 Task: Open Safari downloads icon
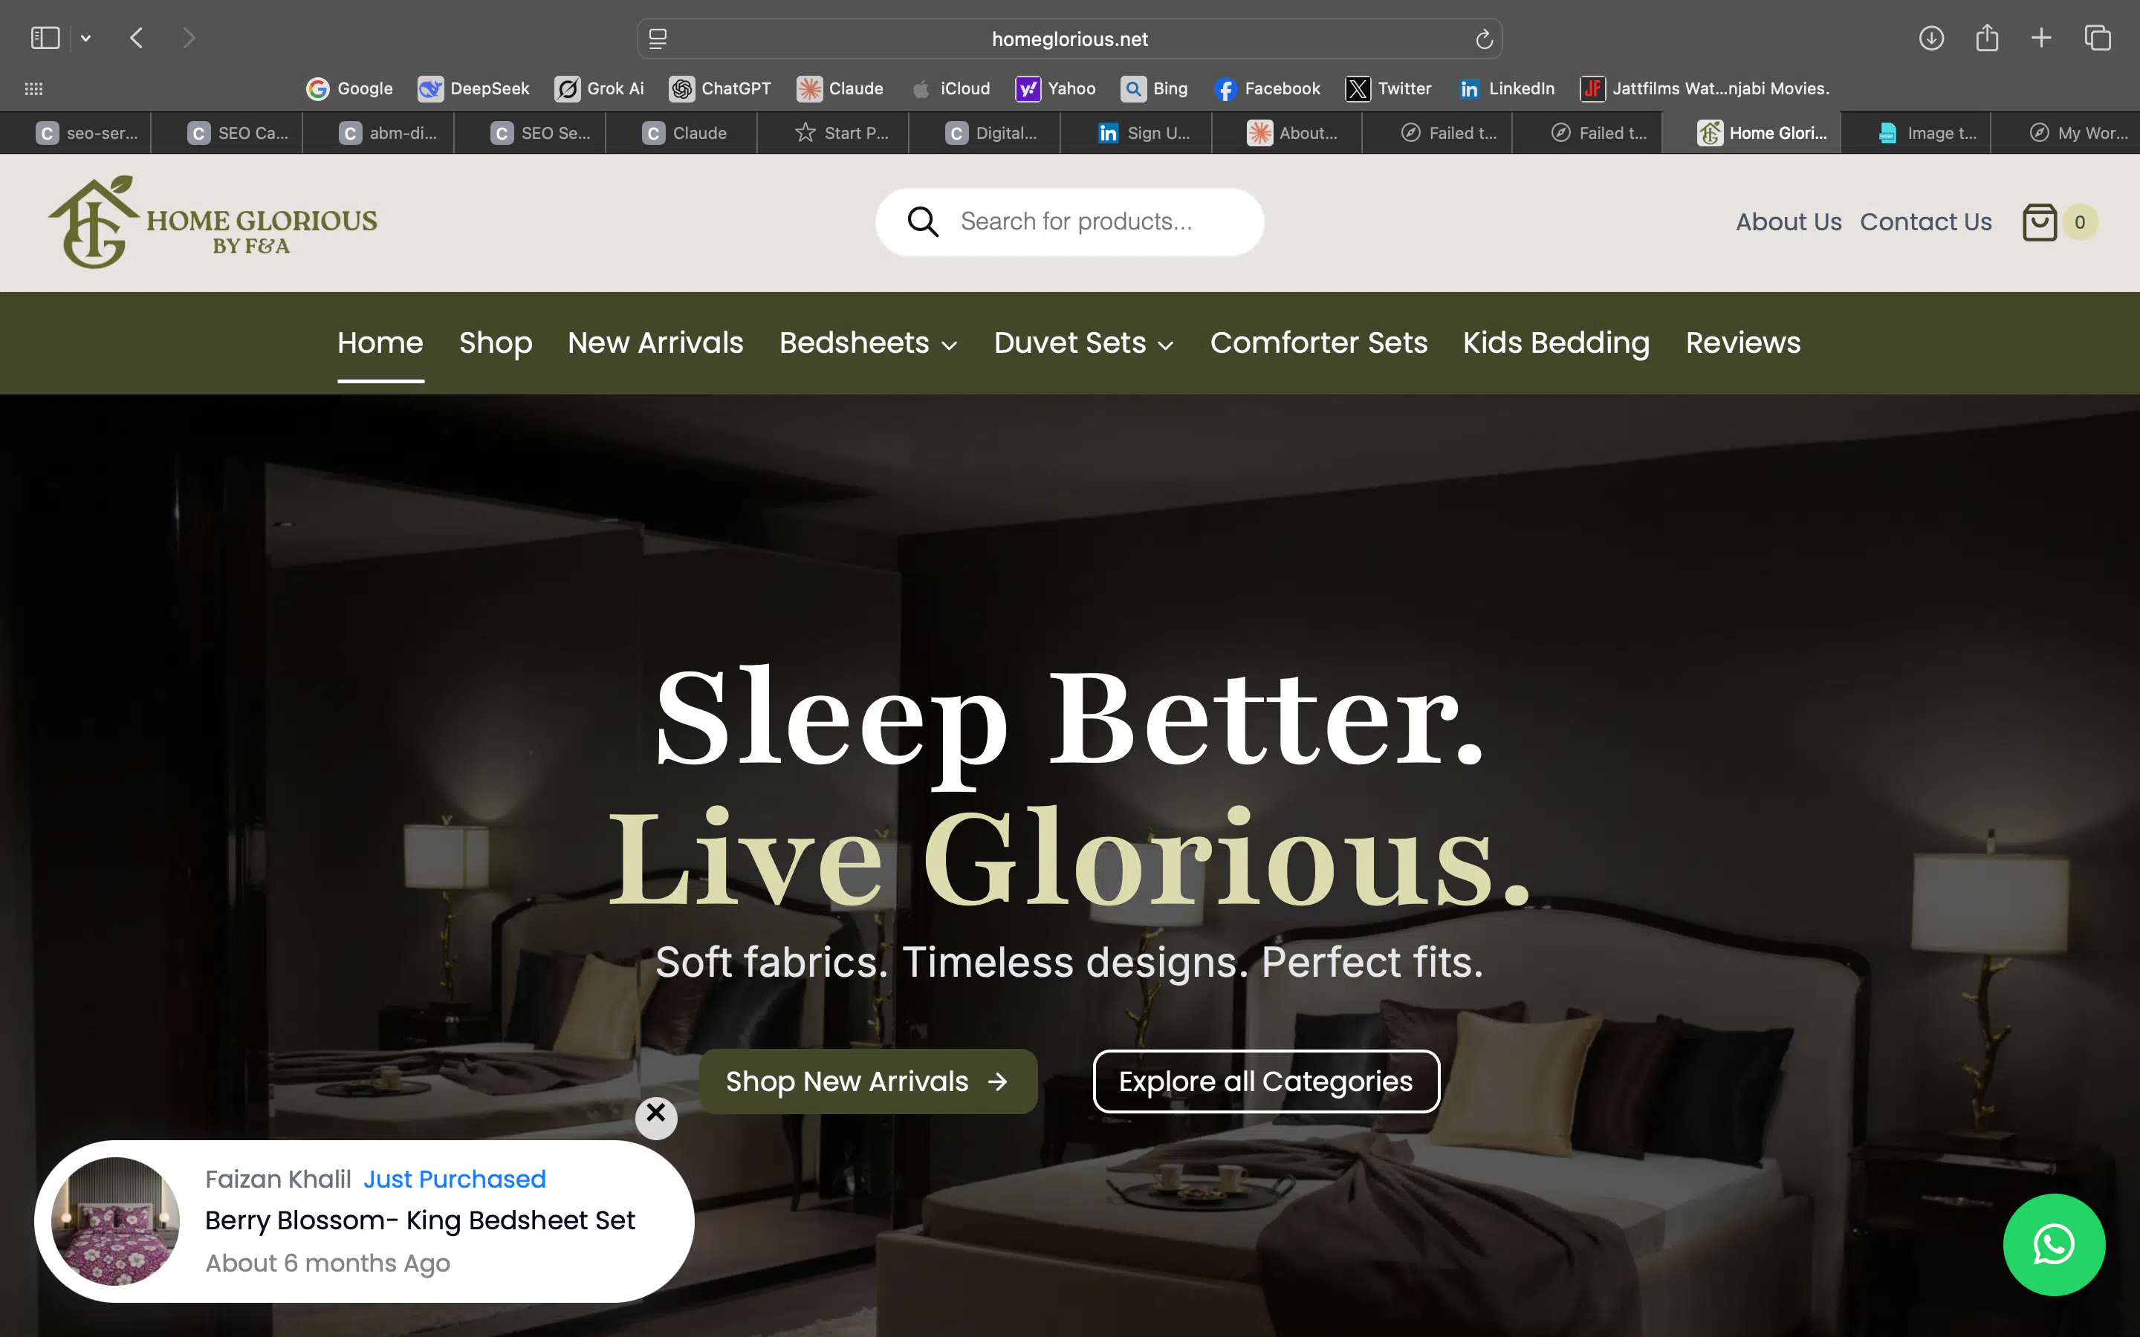(1930, 38)
